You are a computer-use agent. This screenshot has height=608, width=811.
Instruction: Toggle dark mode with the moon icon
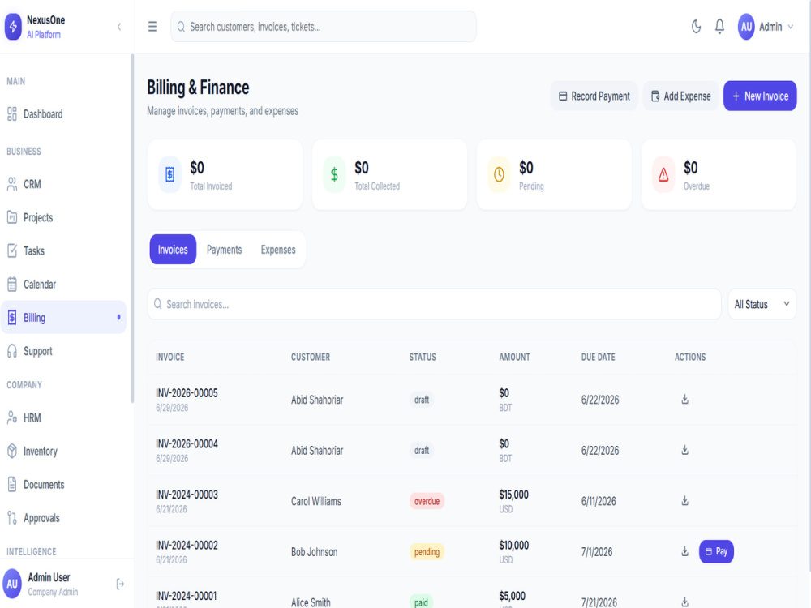(696, 27)
